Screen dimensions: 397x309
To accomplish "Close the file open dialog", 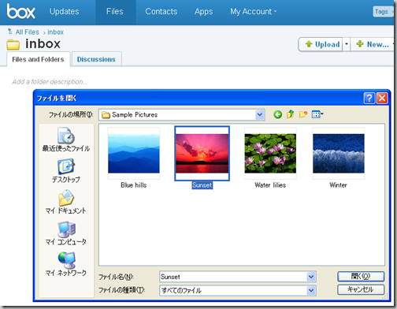I will pyautogui.click(x=382, y=99).
